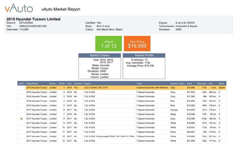The height and width of the screenshot is (152, 238).
Task: Select the Blue exterior colour cell
Action: (173, 105)
